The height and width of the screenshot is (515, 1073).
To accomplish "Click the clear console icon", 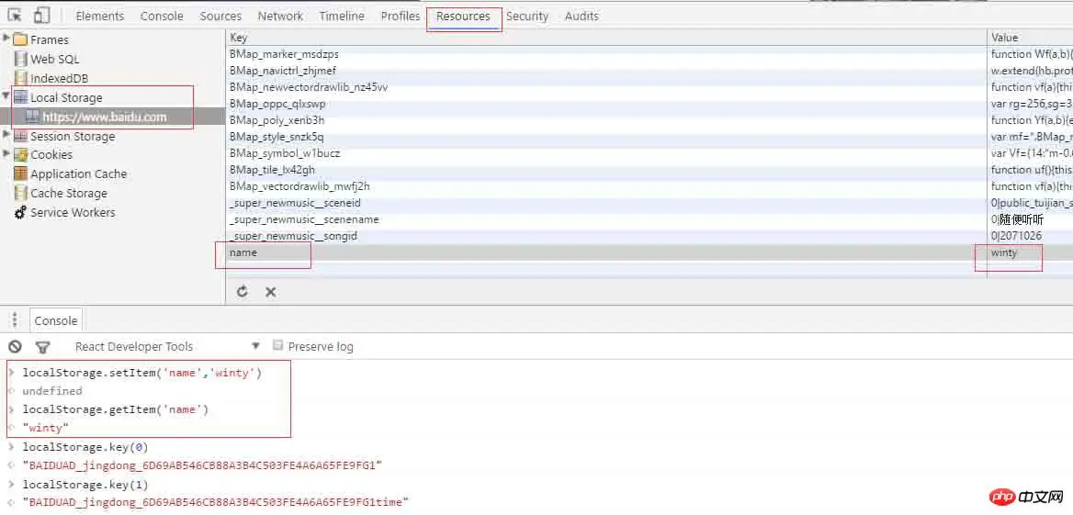I will tap(15, 347).
